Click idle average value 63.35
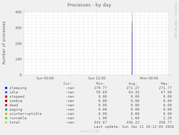Image resolution: width=179 pixels, height=135 pixels. [x=134, y=92]
